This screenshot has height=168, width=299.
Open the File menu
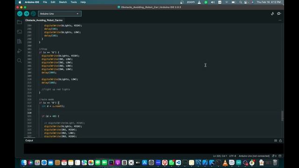click(45, 2)
